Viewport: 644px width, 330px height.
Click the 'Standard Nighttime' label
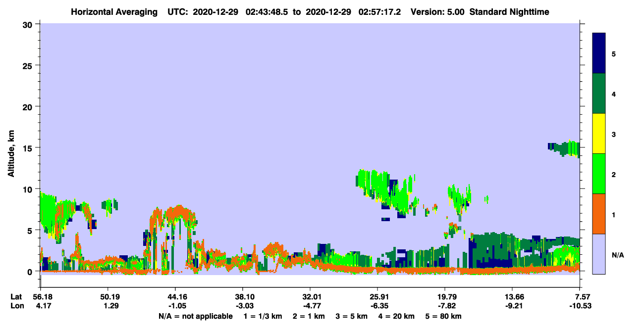[509, 11]
